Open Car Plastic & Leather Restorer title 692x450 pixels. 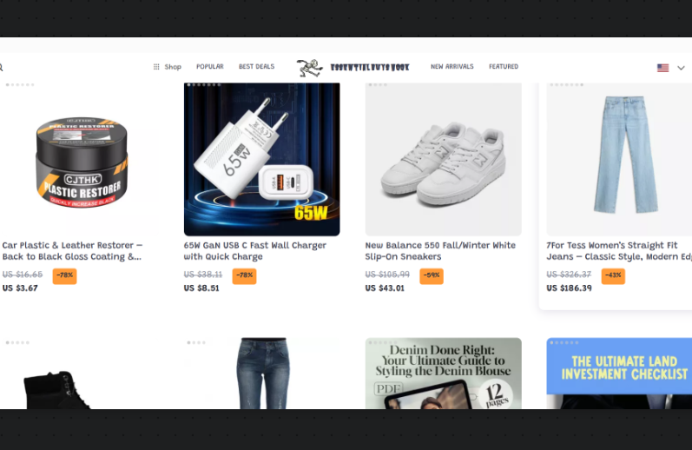tap(72, 251)
